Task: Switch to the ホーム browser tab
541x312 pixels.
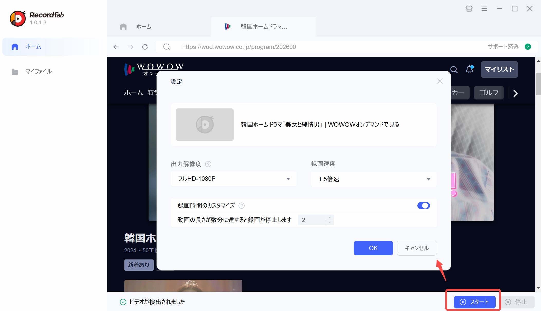Action: click(x=159, y=27)
